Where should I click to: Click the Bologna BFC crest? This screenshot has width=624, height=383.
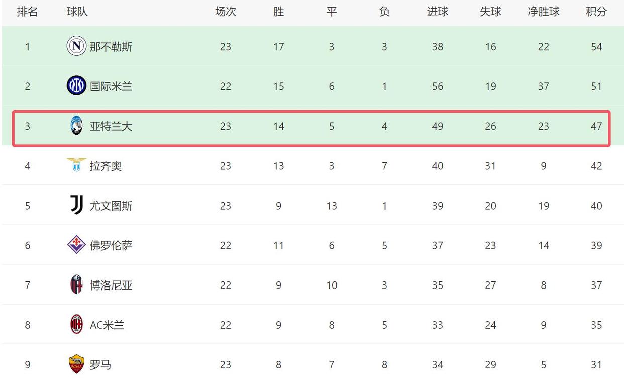(76, 284)
